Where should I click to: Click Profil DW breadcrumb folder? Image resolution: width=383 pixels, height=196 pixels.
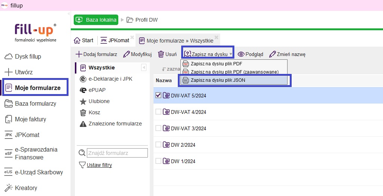point(142,20)
